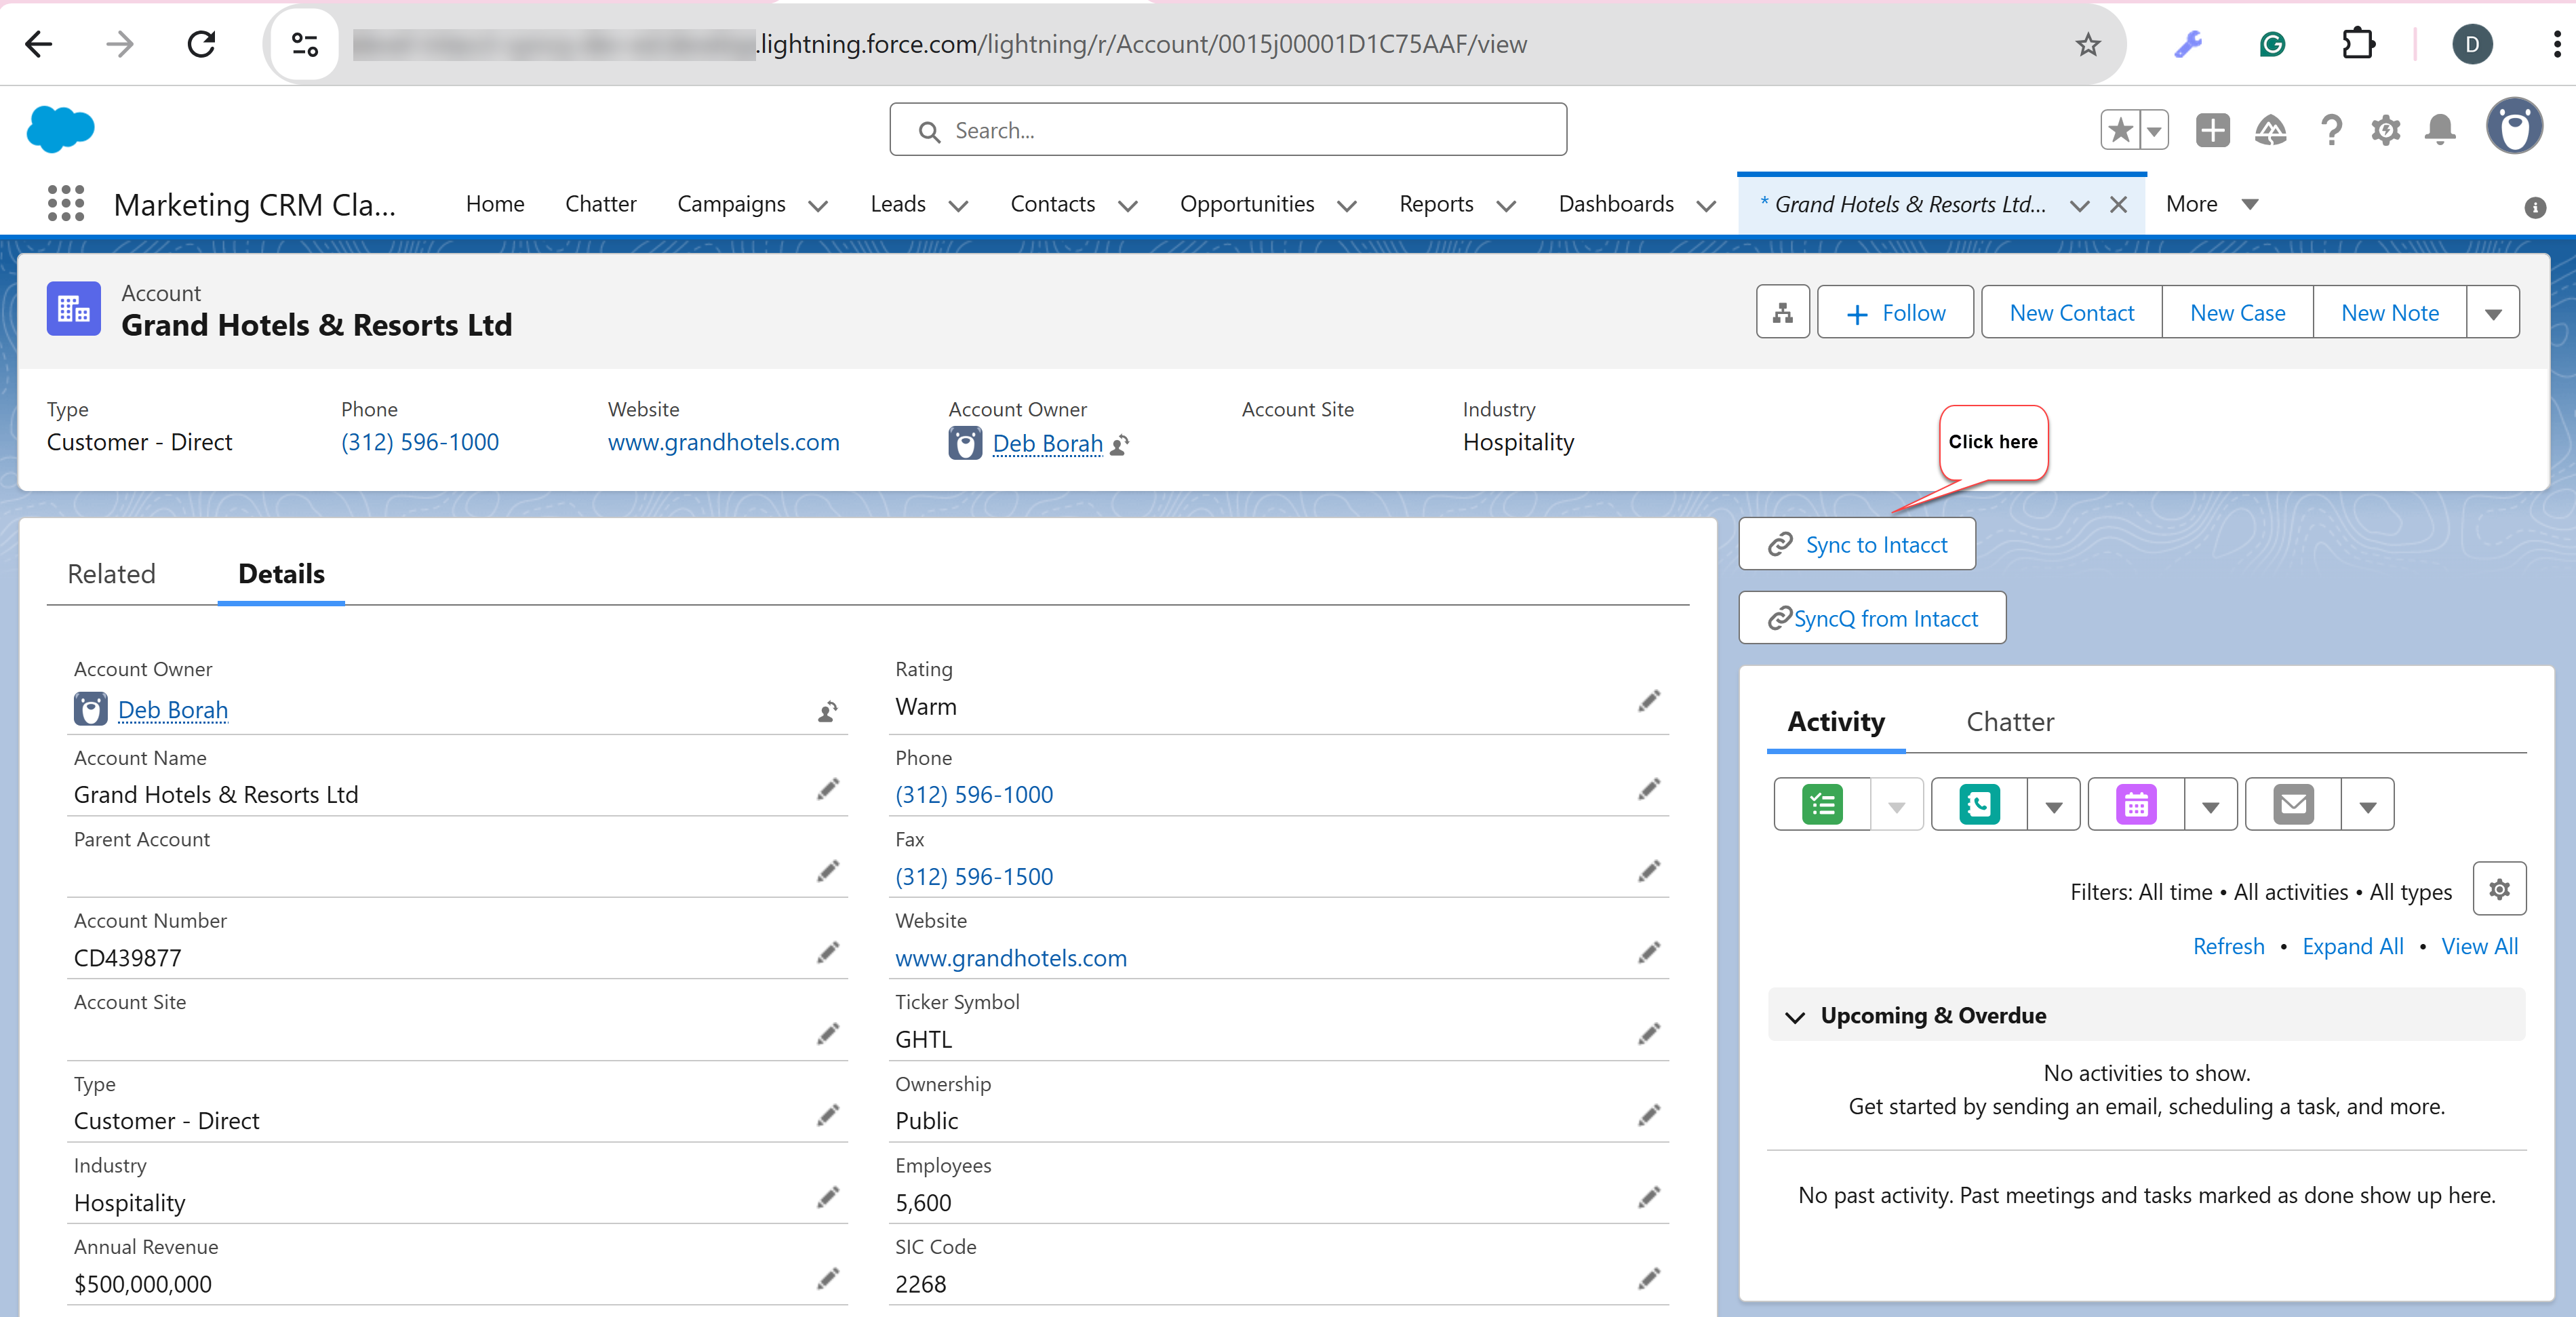
Task: Click the New Event calendar icon
Action: [2136, 805]
